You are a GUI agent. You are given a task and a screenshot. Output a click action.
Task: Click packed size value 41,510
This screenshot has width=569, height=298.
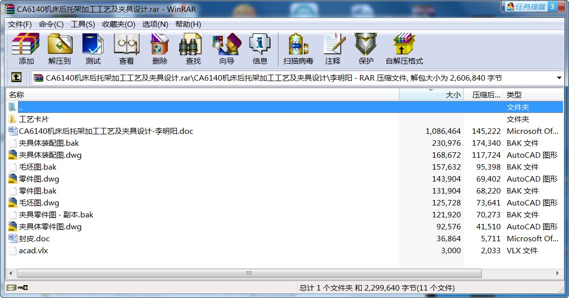point(488,226)
